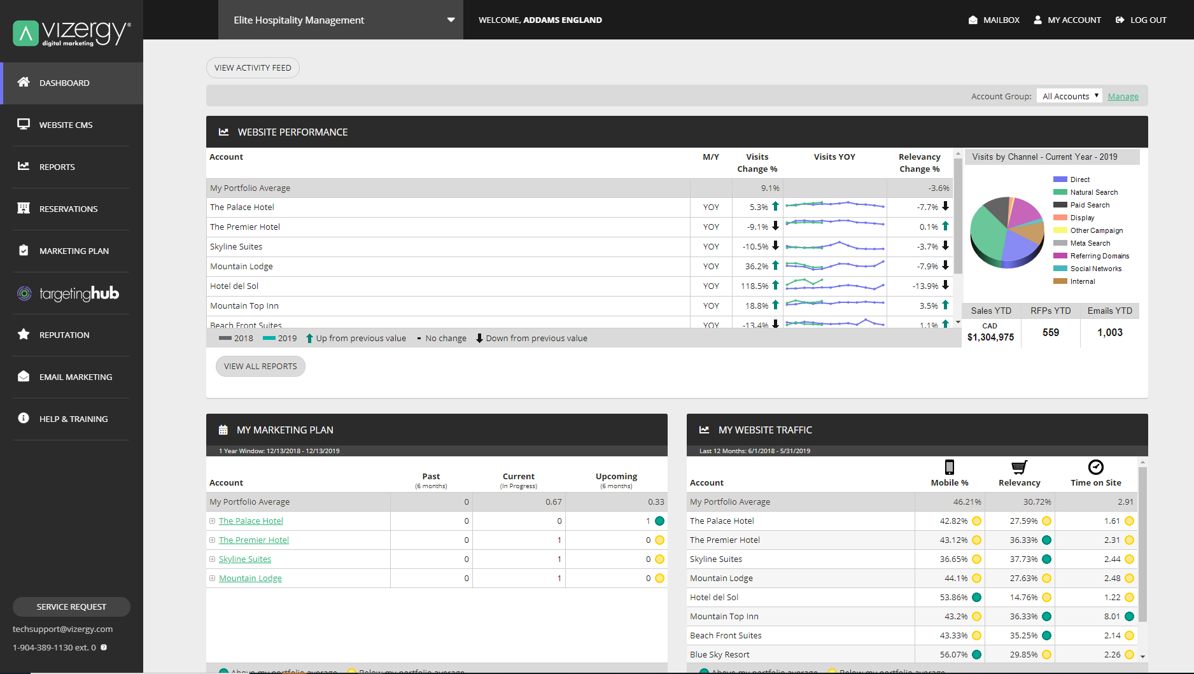
Task: Expand The Premier Hotel marketing plan row
Action: [x=213, y=540]
